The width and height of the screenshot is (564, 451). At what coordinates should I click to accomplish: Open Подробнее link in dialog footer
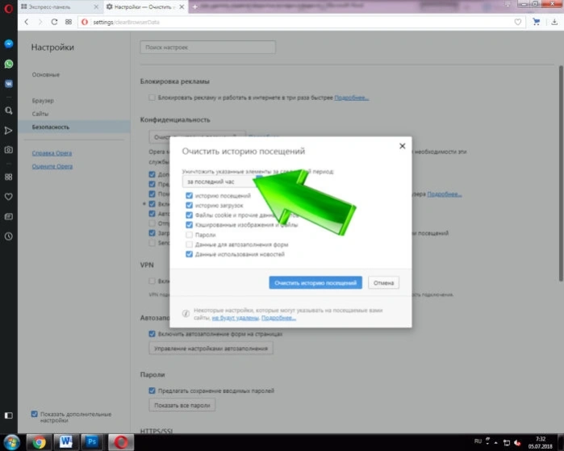(x=278, y=318)
